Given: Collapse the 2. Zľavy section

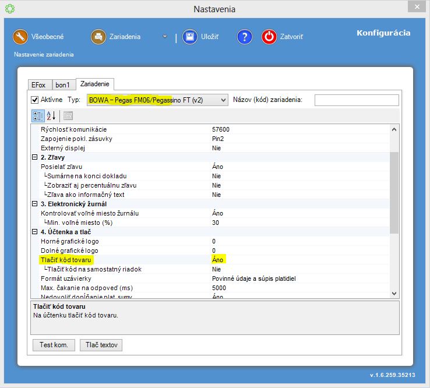Looking at the screenshot, I should click(x=34, y=157).
